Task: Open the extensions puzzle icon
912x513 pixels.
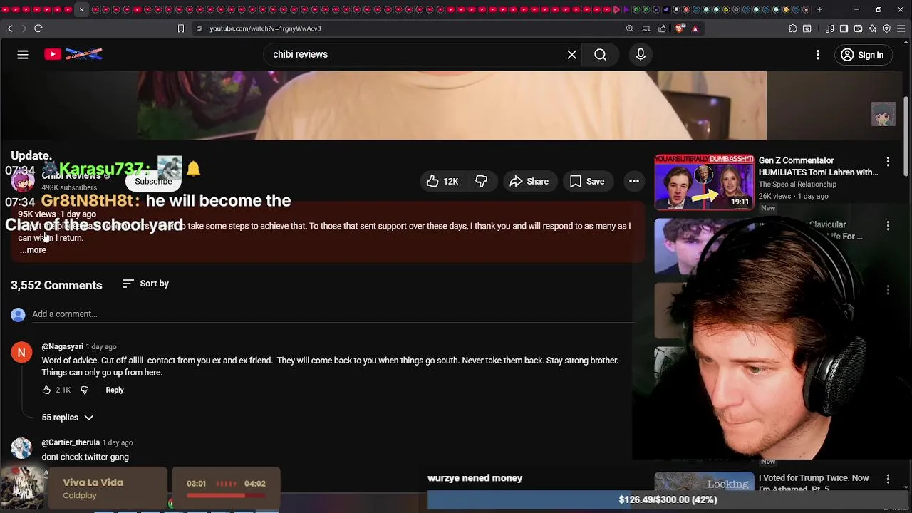Action: [793, 28]
